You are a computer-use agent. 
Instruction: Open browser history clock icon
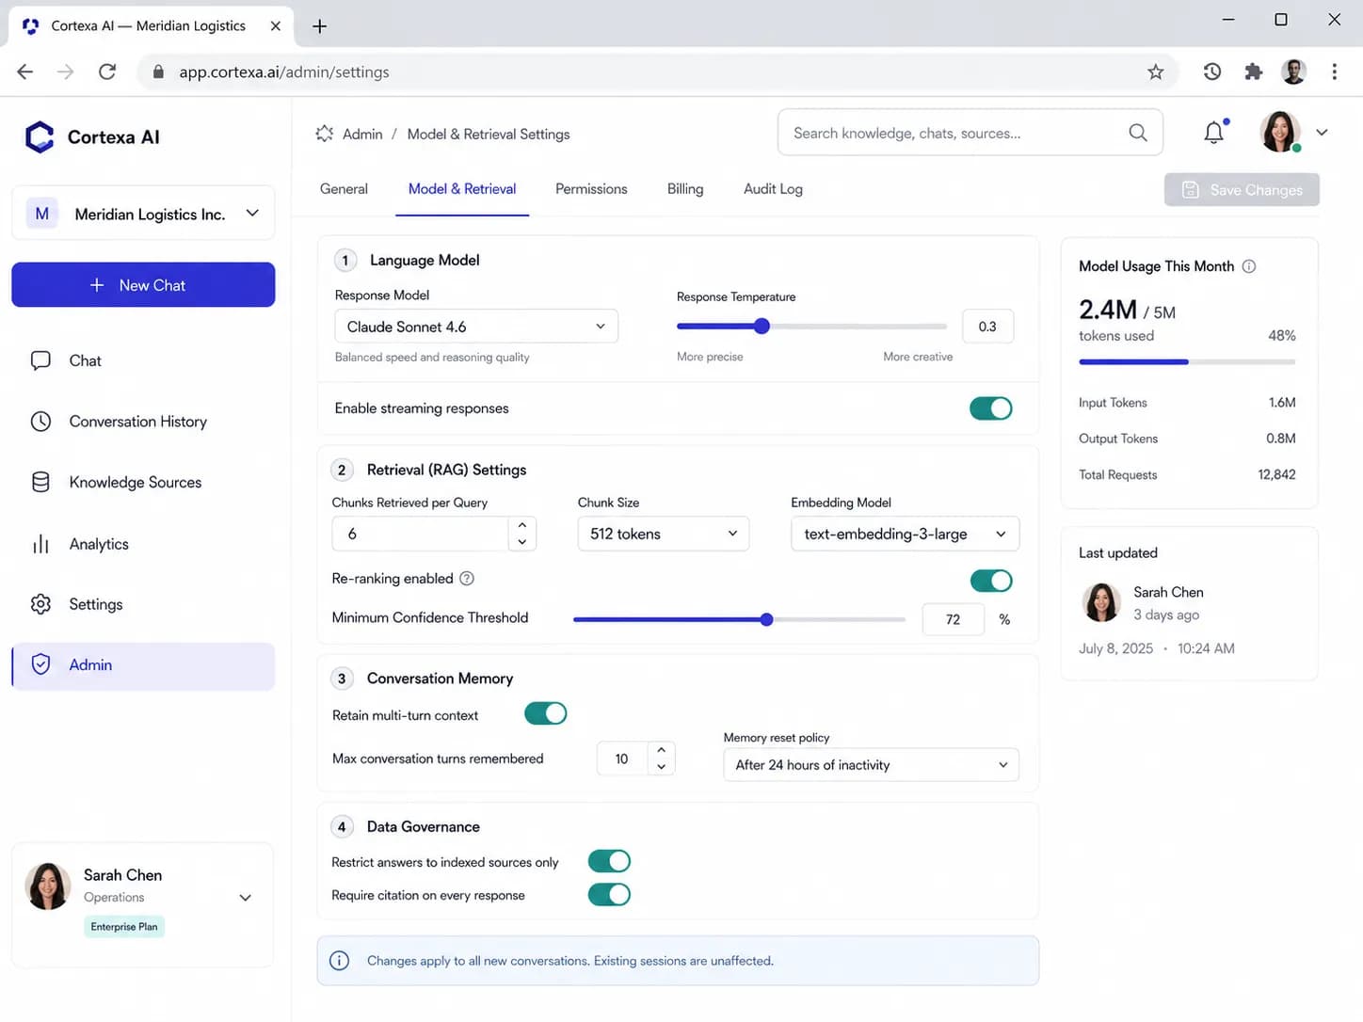[x=1212, y=72]
